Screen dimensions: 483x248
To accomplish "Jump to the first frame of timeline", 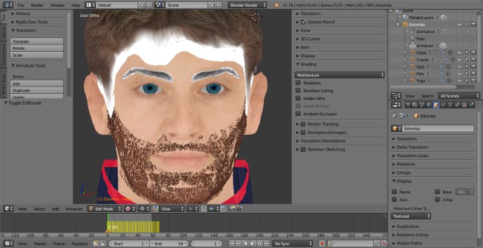I will (232, 244).
